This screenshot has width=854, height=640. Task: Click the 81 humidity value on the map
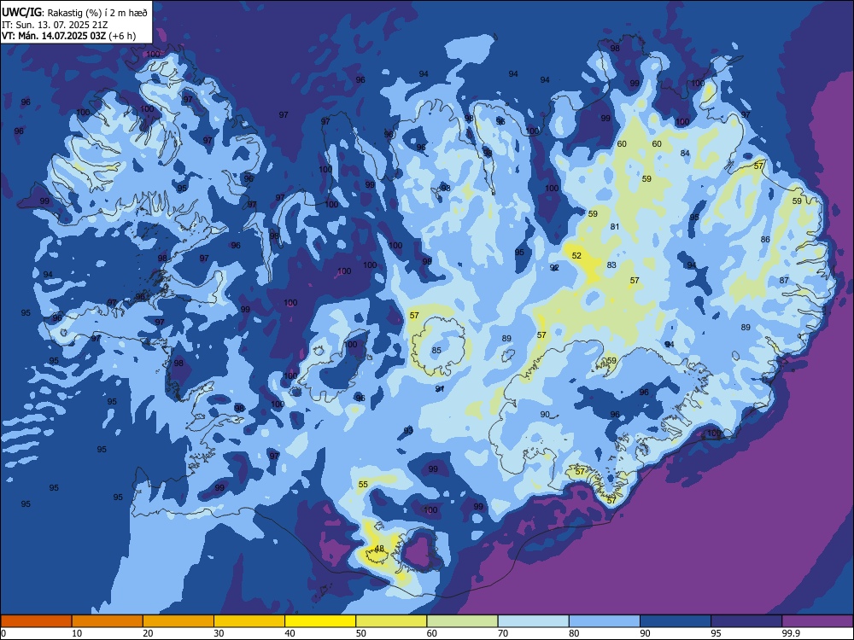tap(615, 226)
